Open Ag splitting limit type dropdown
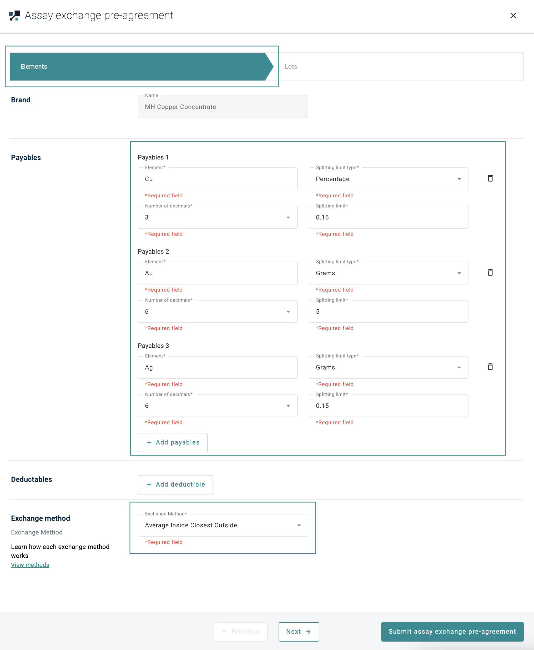 388,367
